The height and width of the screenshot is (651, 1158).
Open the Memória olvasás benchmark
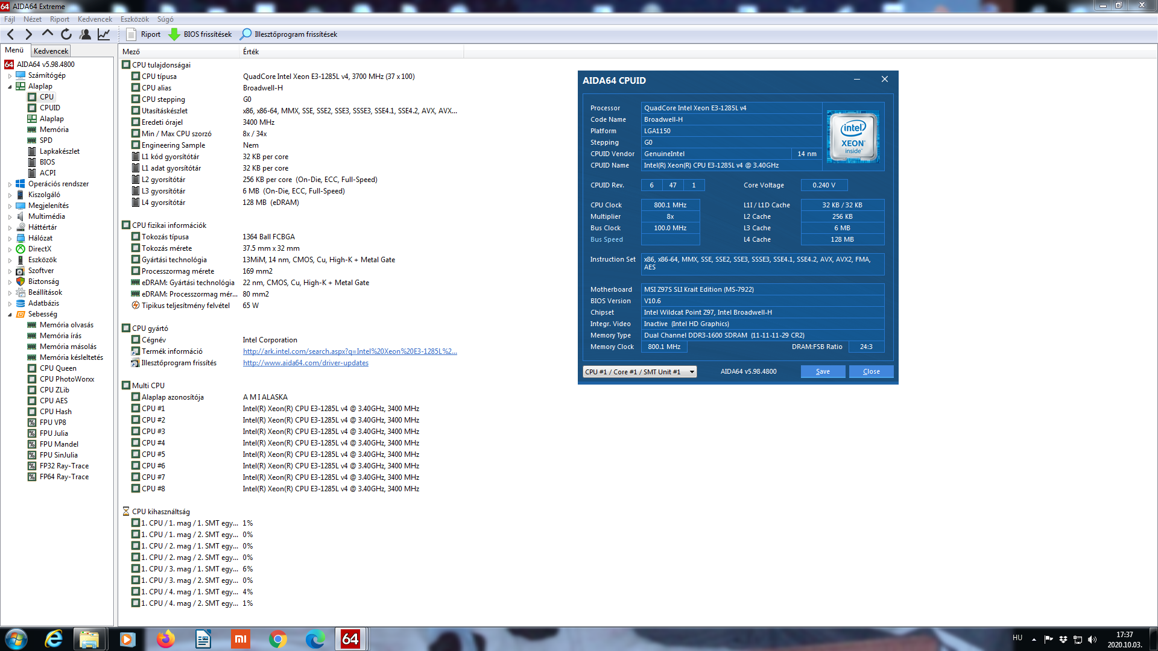coord(66,325)
